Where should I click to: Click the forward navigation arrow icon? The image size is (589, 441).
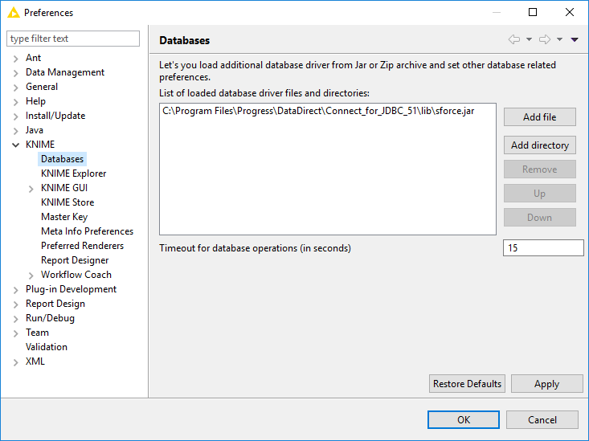tap(544, 39)
